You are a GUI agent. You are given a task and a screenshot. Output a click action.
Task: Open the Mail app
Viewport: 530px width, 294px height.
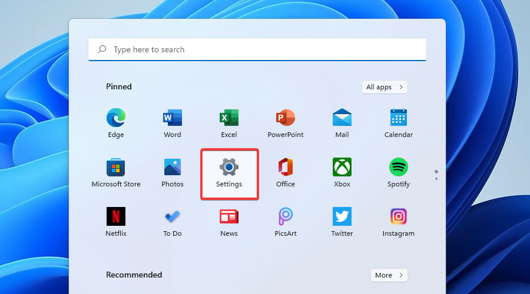click(342, 118)
